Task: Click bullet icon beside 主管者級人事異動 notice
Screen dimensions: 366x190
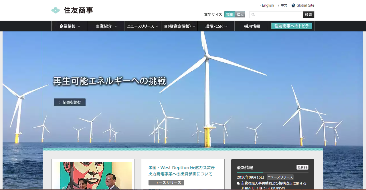Action: [x=238, y=183]
